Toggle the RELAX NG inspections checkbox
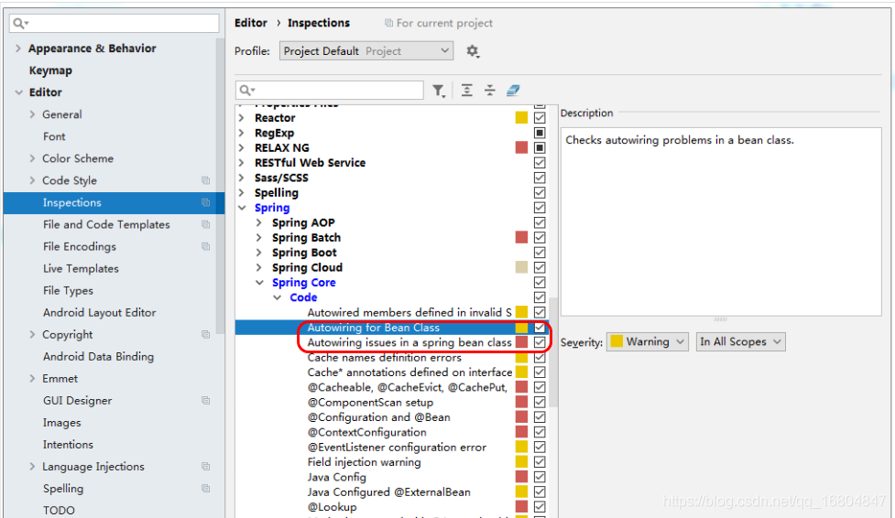This screenshot has height=518, width=895. pyautogui.click(x=540, y=147)
